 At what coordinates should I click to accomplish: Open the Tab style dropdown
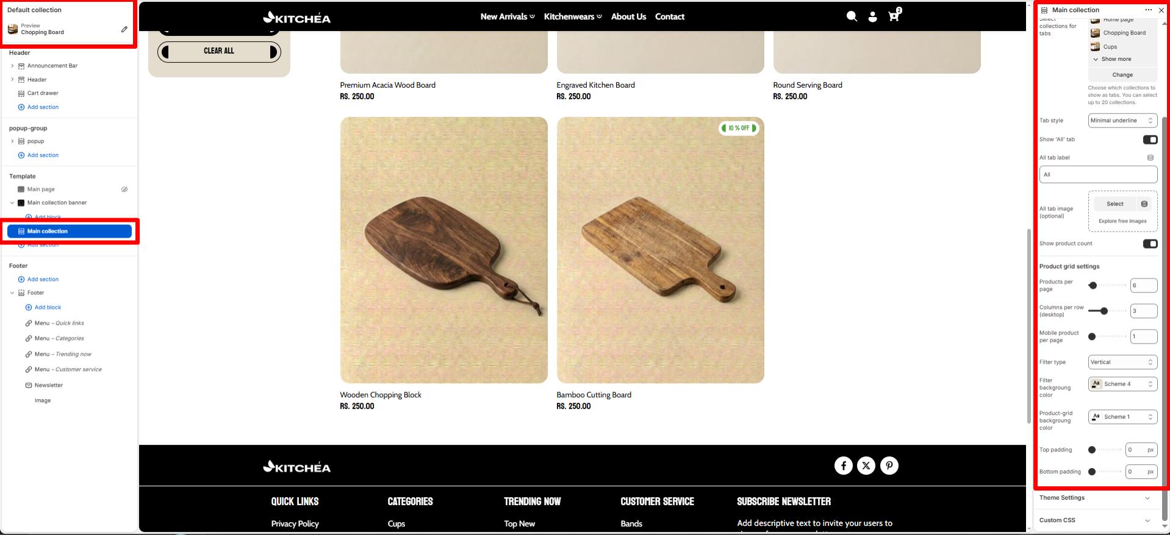1122,120
